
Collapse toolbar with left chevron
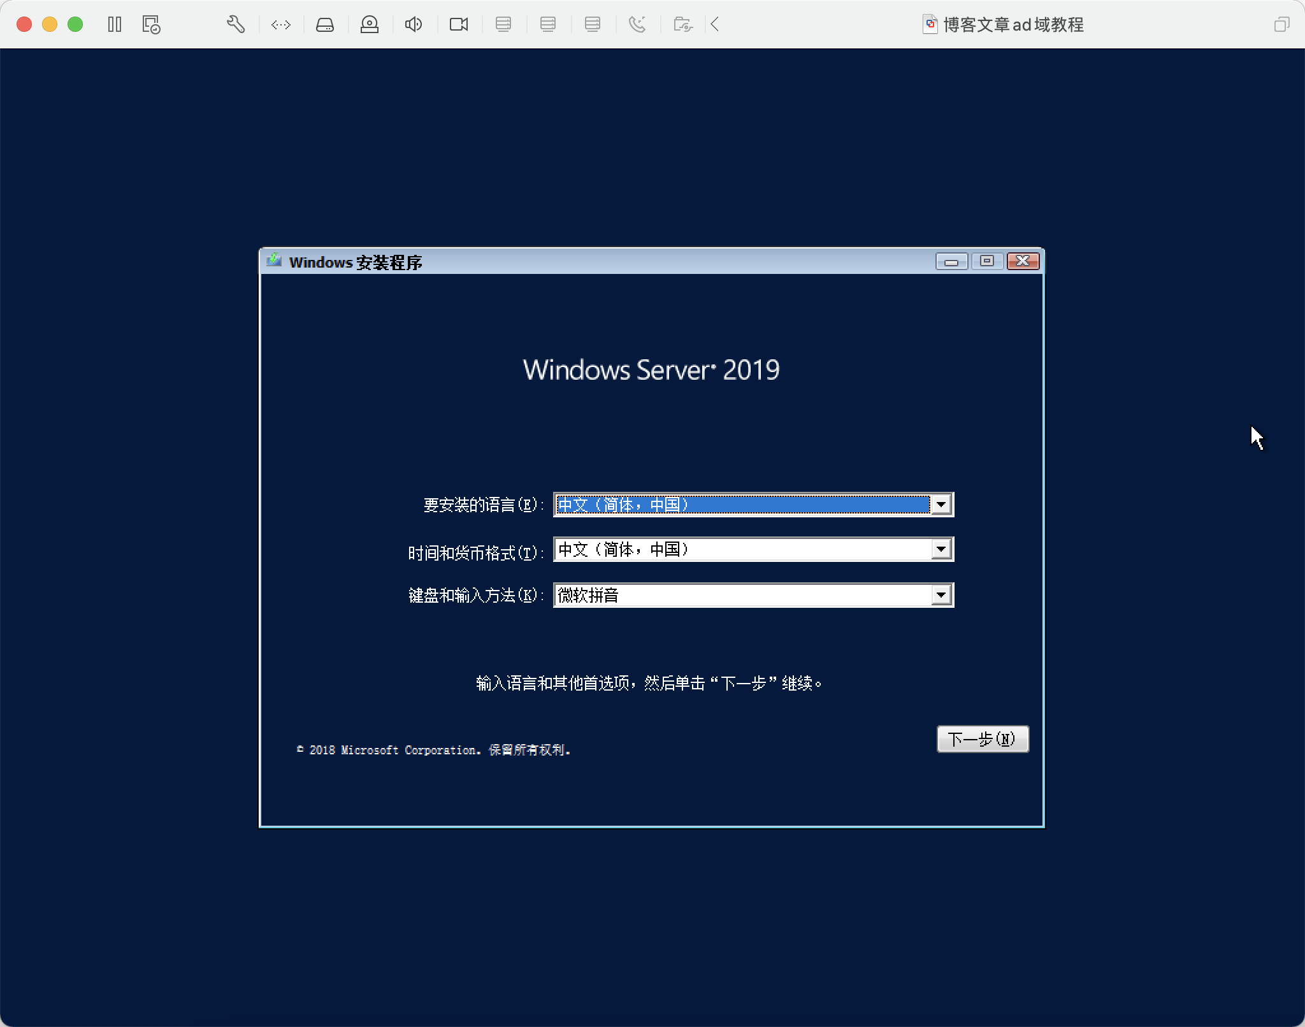pos(715,25)
